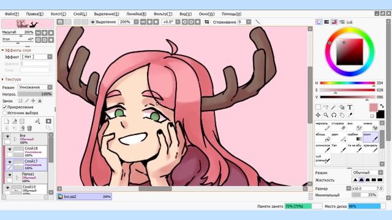Flip the canvas view horizontally
392x220 pixels.
207,22
